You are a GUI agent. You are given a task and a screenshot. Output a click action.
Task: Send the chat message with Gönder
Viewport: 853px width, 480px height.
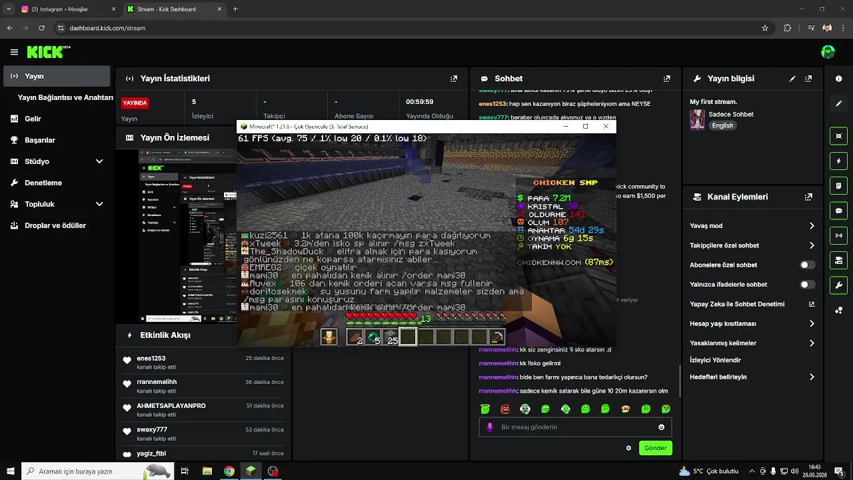click(655, 448)
